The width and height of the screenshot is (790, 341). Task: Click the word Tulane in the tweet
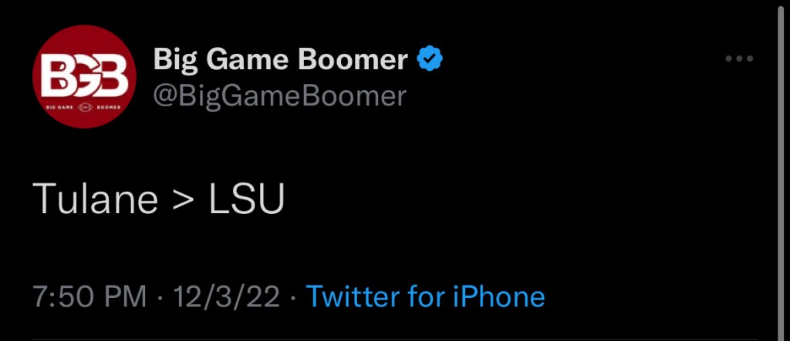95,200
